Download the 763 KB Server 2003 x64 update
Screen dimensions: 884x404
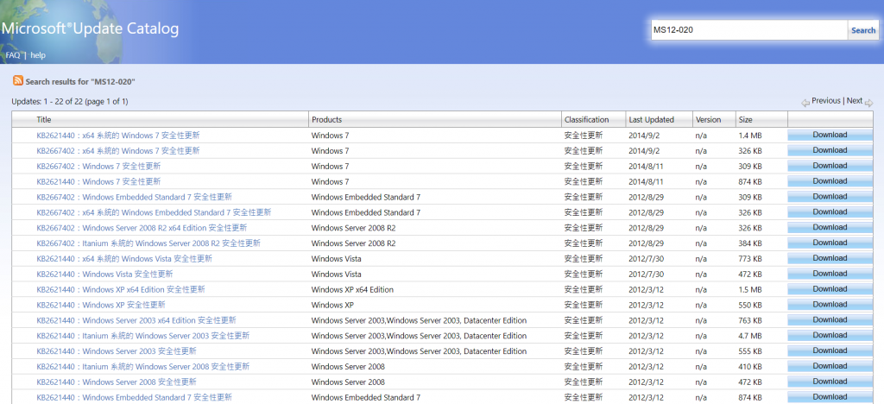[830, 320]
